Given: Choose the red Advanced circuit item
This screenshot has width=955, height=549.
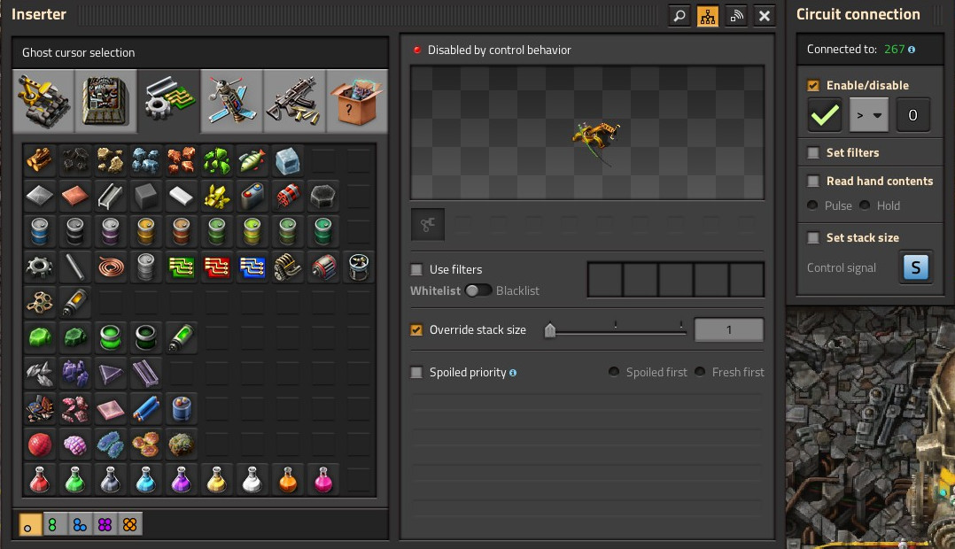Looking at the screenshot, I should point(217,267).
